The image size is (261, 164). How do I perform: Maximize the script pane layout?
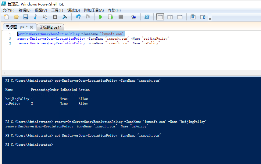click(x=180, y=17)
